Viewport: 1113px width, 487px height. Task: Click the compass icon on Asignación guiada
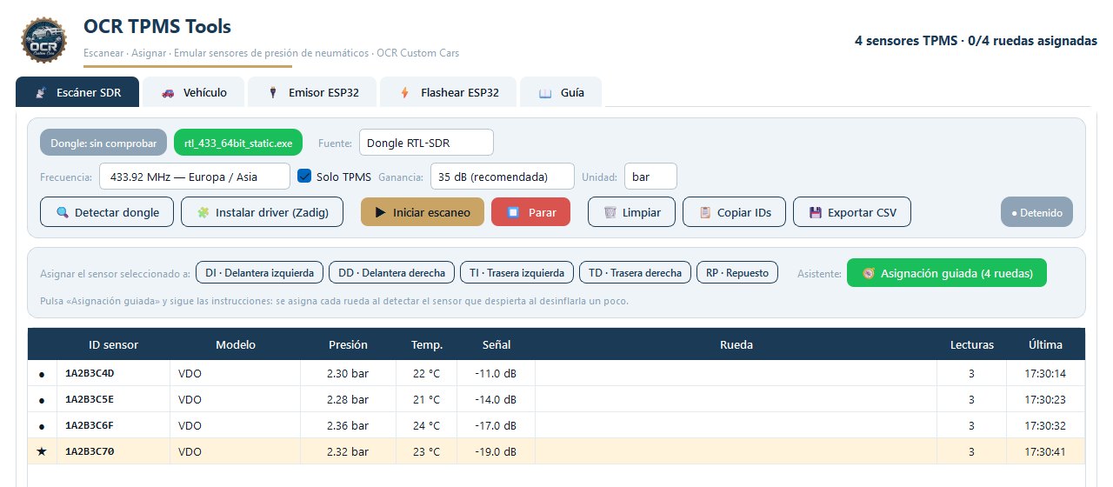[x=868, y=273]
